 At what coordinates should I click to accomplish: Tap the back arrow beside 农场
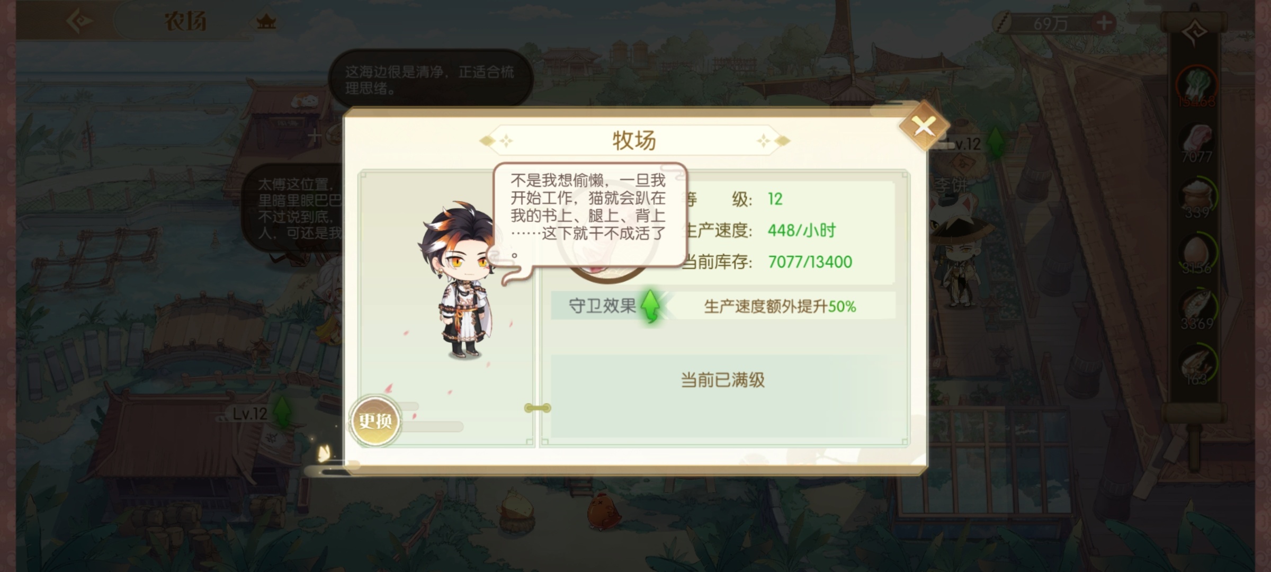coord(79,21)
